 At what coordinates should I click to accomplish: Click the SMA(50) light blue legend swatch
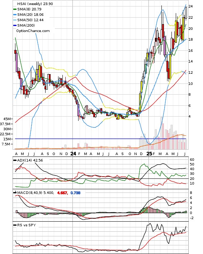coord(15,20)
